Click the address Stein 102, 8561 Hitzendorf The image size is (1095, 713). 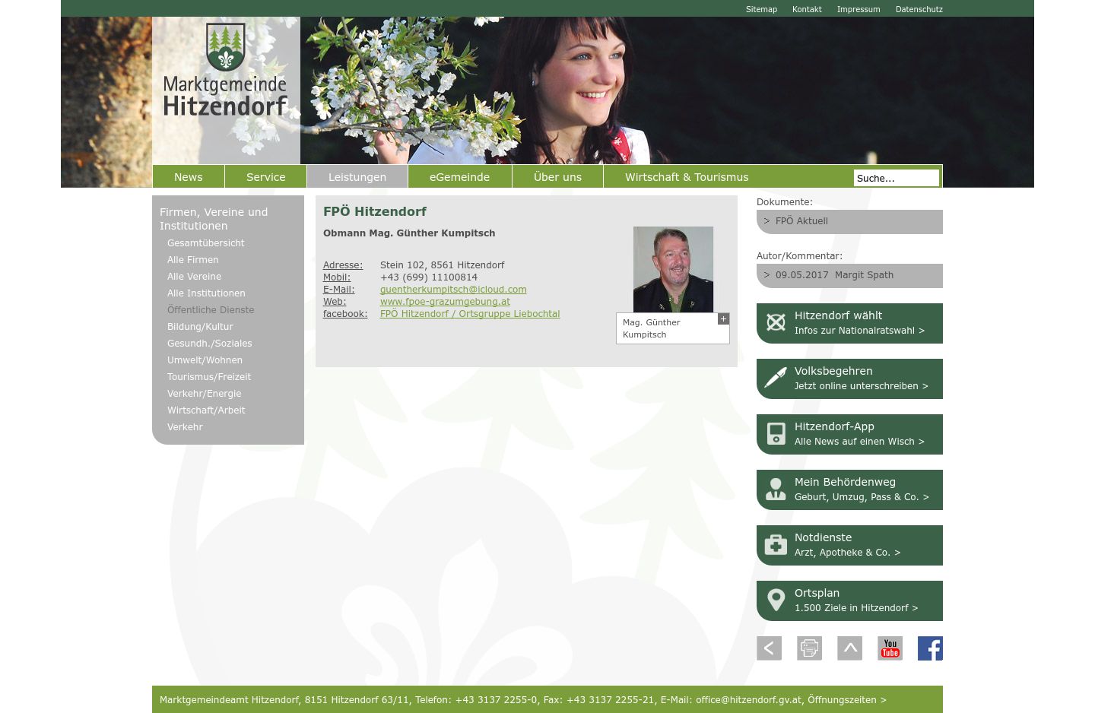pos(443,265)
